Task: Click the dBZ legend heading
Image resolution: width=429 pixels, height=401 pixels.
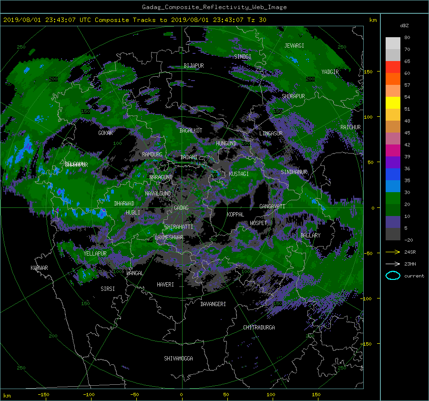Action: tap(404, 26)
